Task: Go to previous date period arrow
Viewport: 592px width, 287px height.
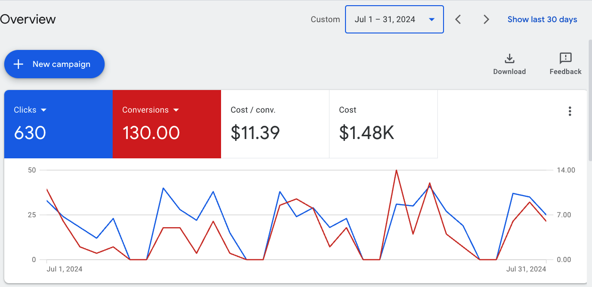Action: click(x=458, y=19)
